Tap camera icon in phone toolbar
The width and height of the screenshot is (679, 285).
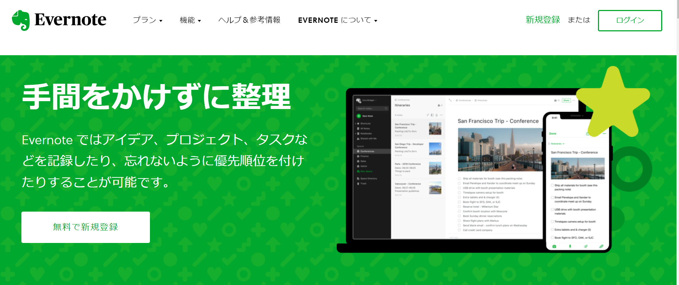point(554,247)
